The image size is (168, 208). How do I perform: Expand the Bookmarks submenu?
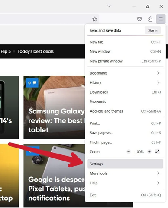pyautogui.click(x=125, y=73)
